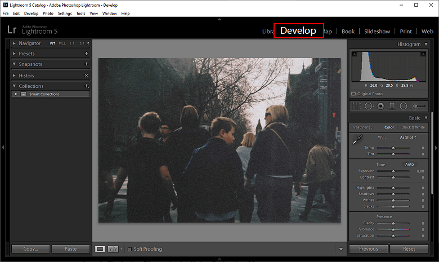Collapse the Snapshots panel
This screenshot has height=262, width=439.
coord(14,64)
